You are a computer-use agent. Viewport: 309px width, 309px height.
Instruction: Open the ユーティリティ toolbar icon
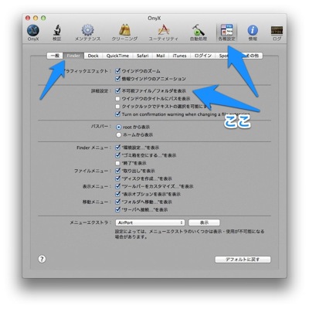163,32
